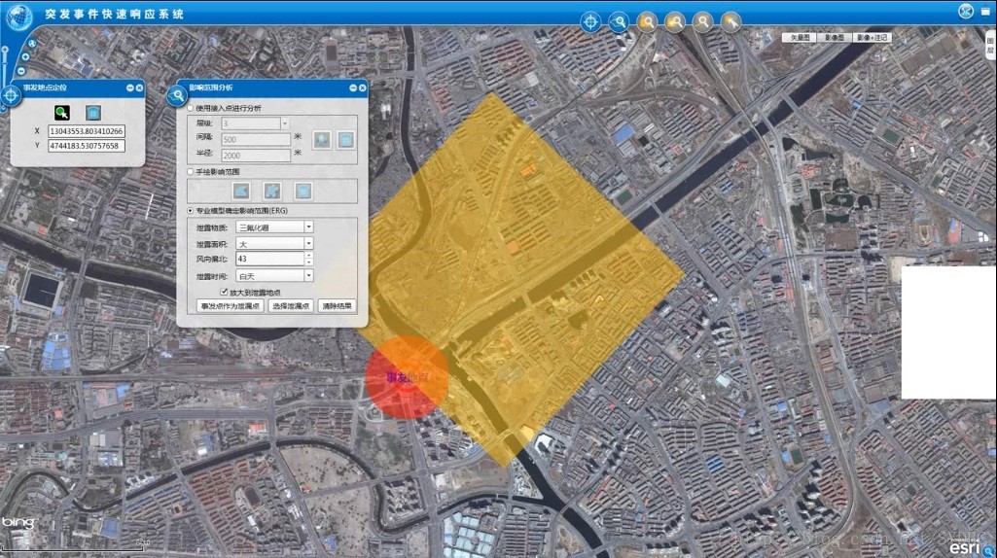Click the pick-point icon in 事发地点定位 panel
The image size is (997, 558).
[62, 112]
